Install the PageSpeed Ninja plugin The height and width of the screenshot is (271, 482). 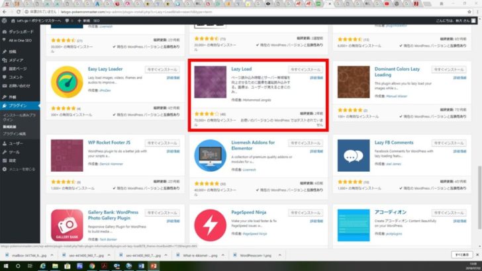305,213
